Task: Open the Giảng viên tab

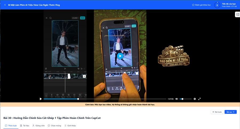Action: pos(39,126)
